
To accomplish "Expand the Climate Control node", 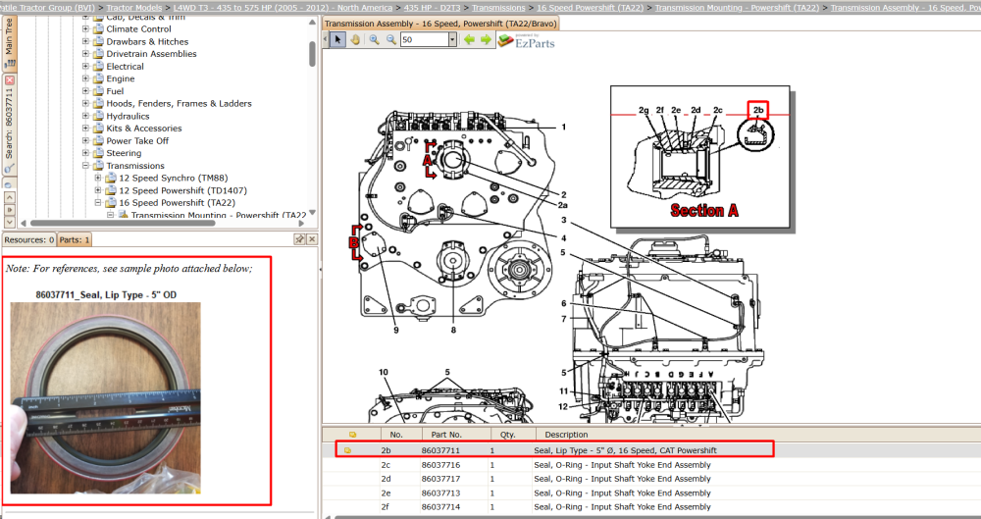I will click(x=85, y=28).
